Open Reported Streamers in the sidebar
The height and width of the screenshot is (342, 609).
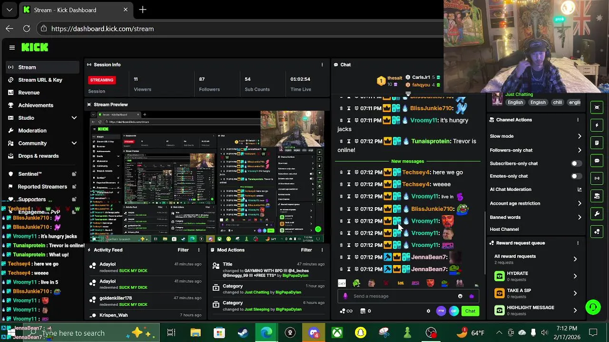42,187
